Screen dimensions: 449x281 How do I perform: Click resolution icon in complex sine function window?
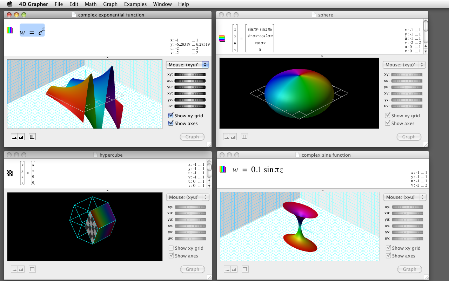click(x=245, y=269)
